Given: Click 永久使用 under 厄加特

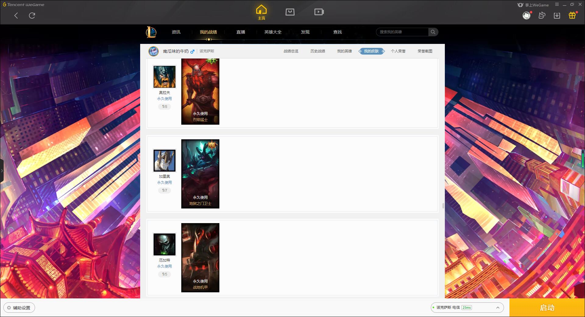Looking at the screenshot, I should (165, 266).
